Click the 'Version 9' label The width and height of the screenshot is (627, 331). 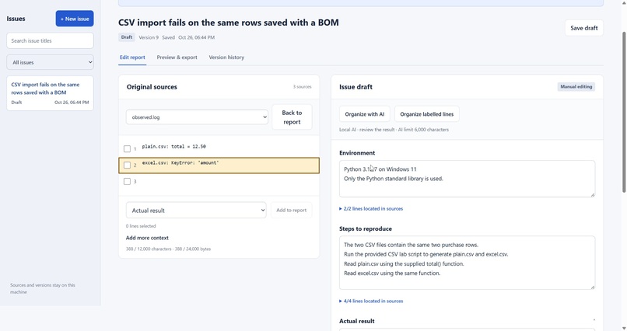pyautogui.click(x=149, y=37)
